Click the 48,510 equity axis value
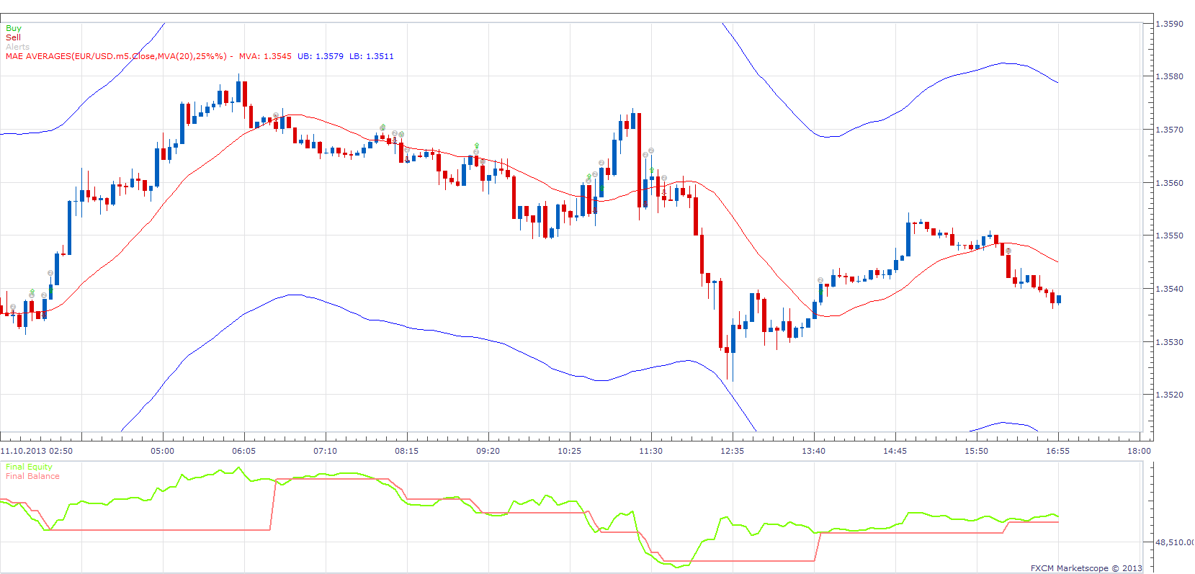 click(x=1175, y=542)
